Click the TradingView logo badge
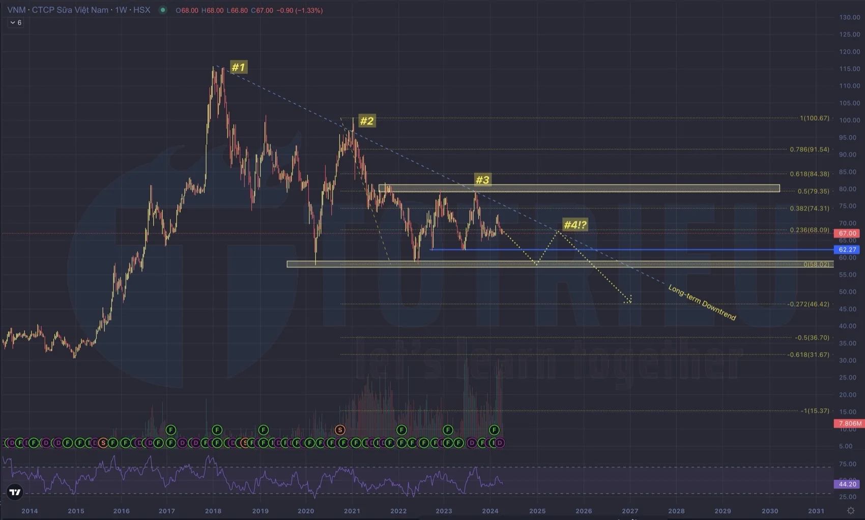The width and height of the screenshot is (865, 520). click(15, 492)
